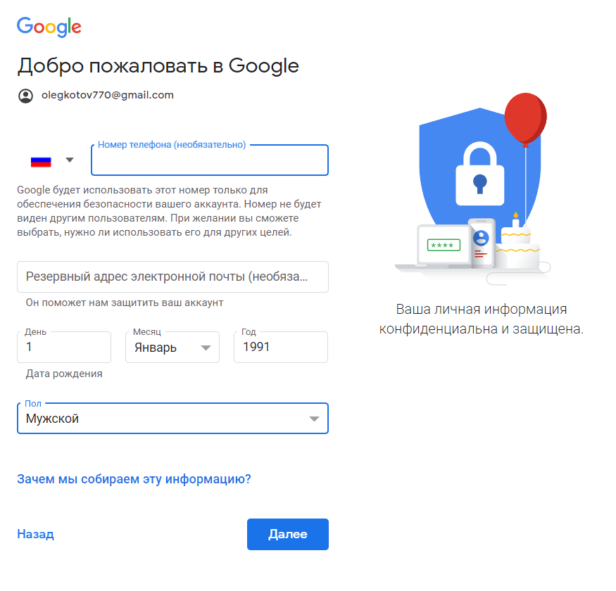Open the country code dropdown arrow
The image size is (616, 591).
pyautogui.click(x=69, y=160)
